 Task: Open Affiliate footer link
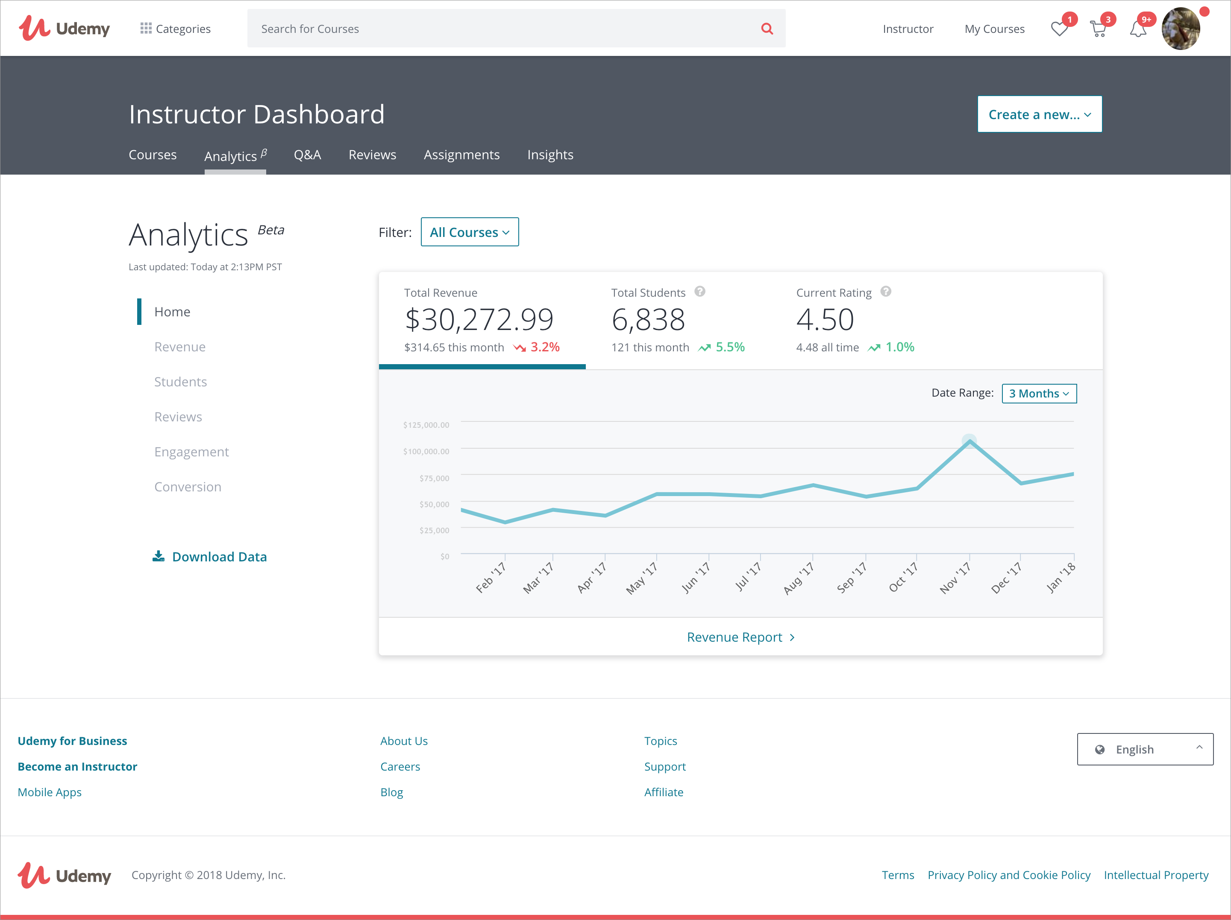point(664,792)
